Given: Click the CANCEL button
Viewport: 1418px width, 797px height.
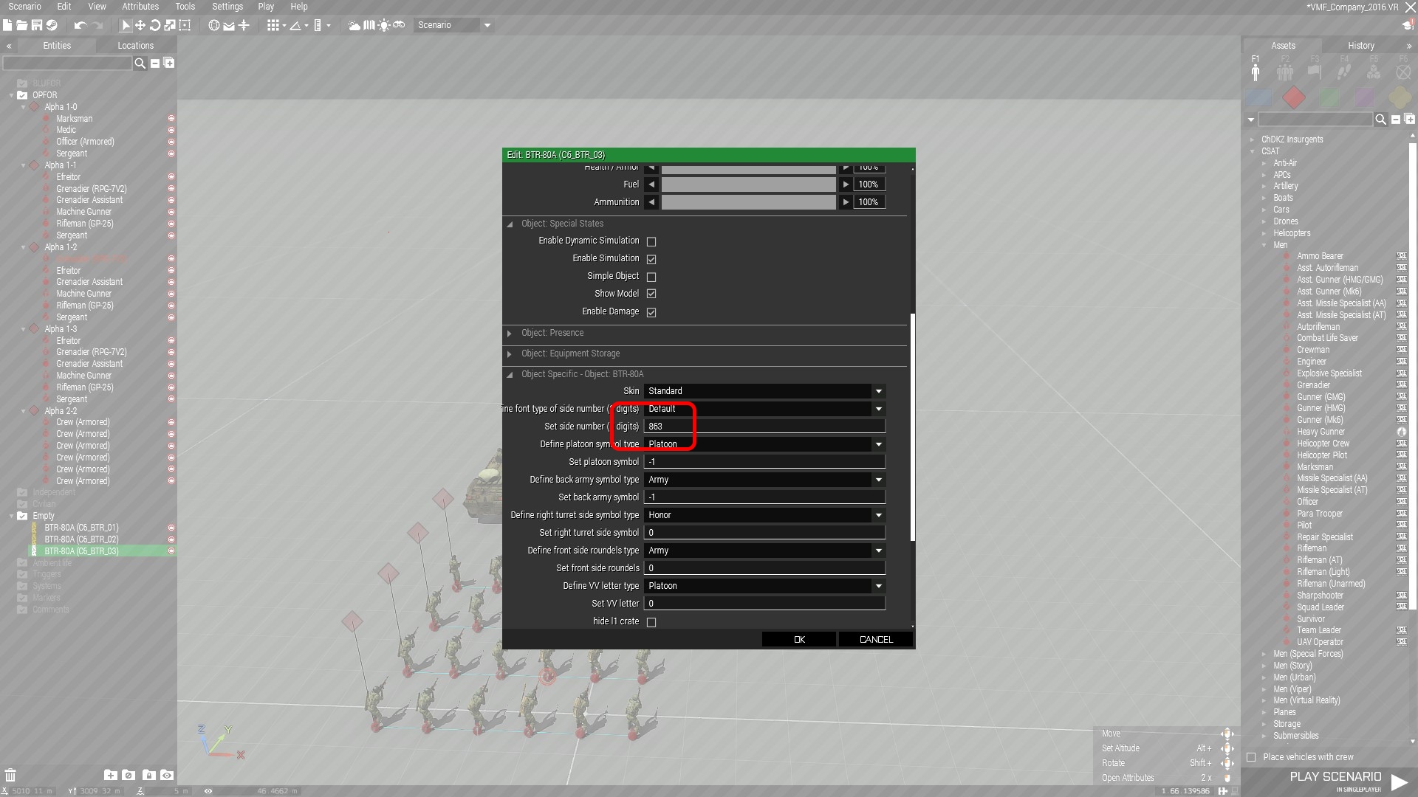Looking at the screenshot, I should [876, 640].
